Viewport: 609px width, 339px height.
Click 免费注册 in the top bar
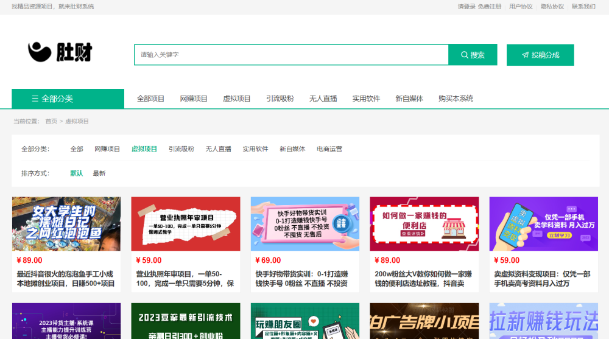490,7
